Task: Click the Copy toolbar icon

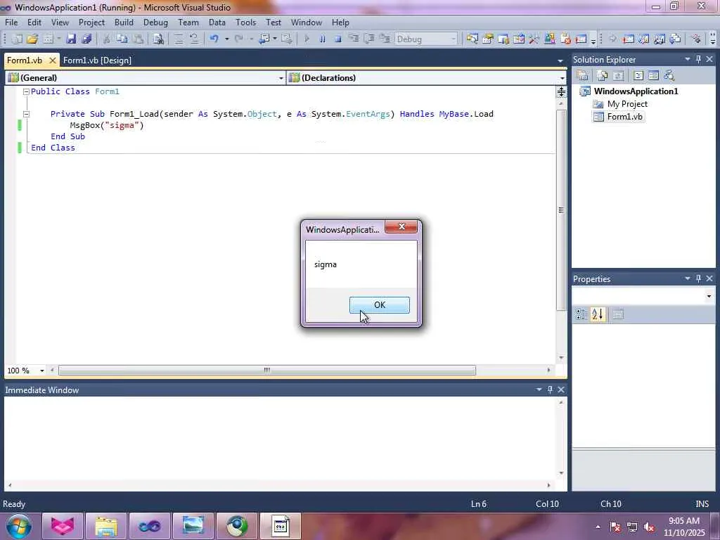Action: [122, 39]
